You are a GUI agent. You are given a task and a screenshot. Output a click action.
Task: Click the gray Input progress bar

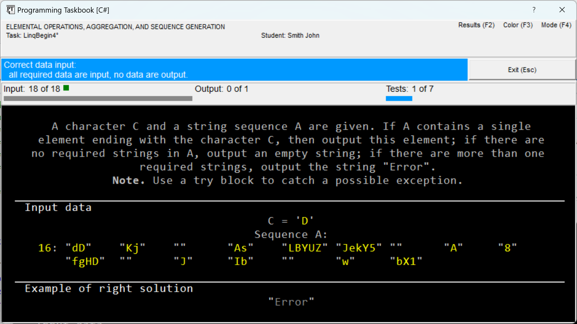pyautogui.click(x=98, y=99)
